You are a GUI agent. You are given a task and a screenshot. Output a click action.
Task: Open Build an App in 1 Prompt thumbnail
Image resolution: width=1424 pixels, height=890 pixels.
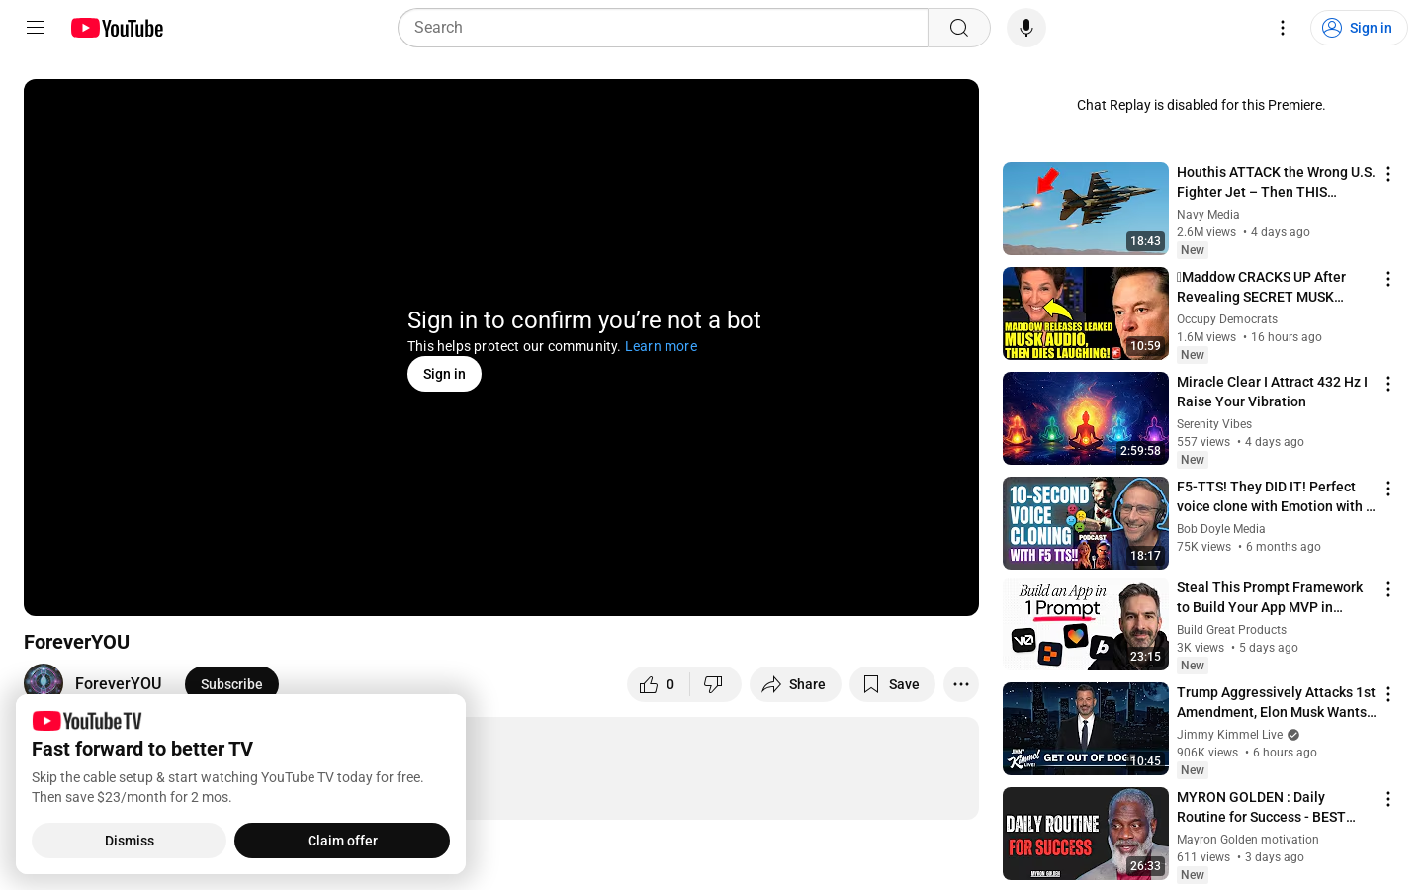tap(1086, 624)
